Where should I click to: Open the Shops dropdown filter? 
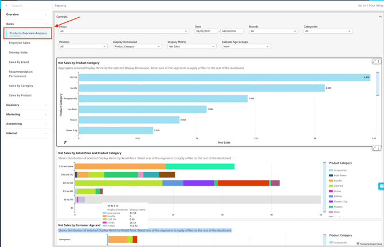tap(124, 32)
